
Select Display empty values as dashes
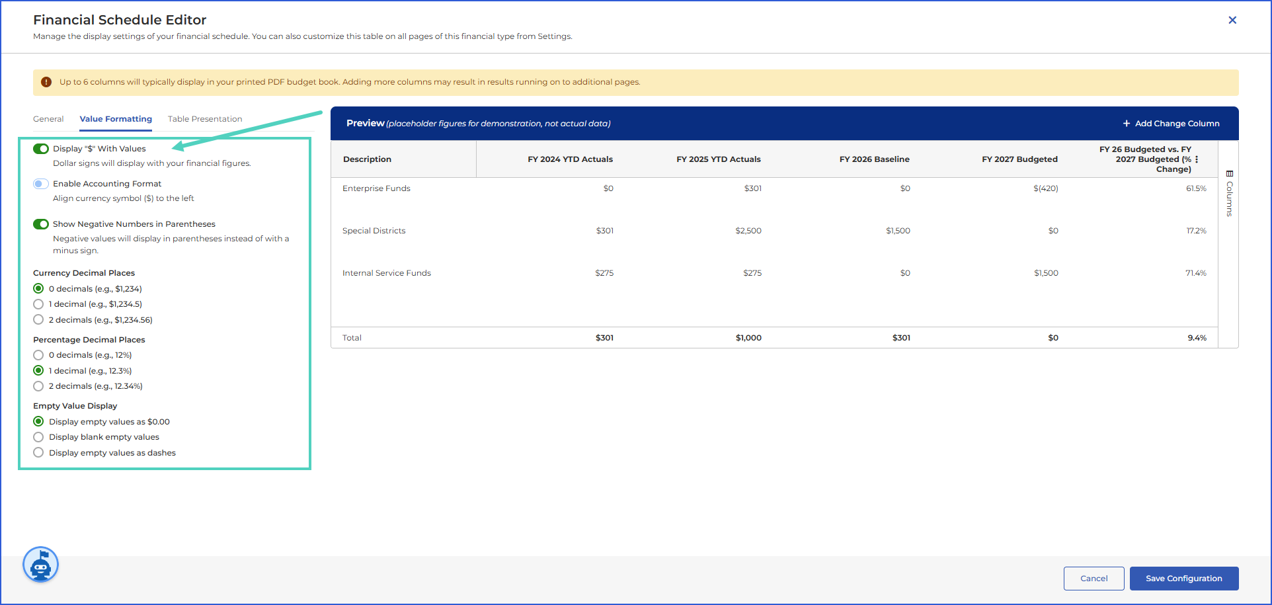point(38,453)
